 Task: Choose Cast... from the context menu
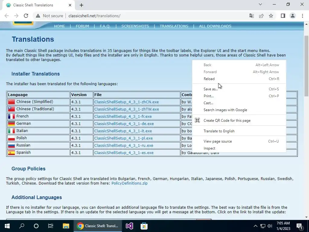[239, 103]
